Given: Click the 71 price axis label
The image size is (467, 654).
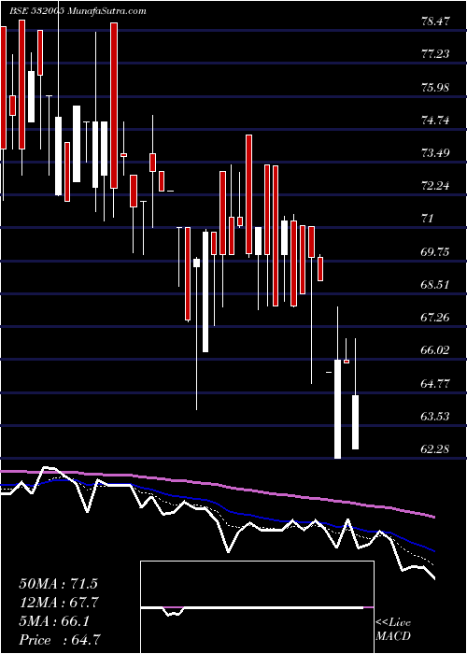Looking at the screenshot, I should pos(428,219).
